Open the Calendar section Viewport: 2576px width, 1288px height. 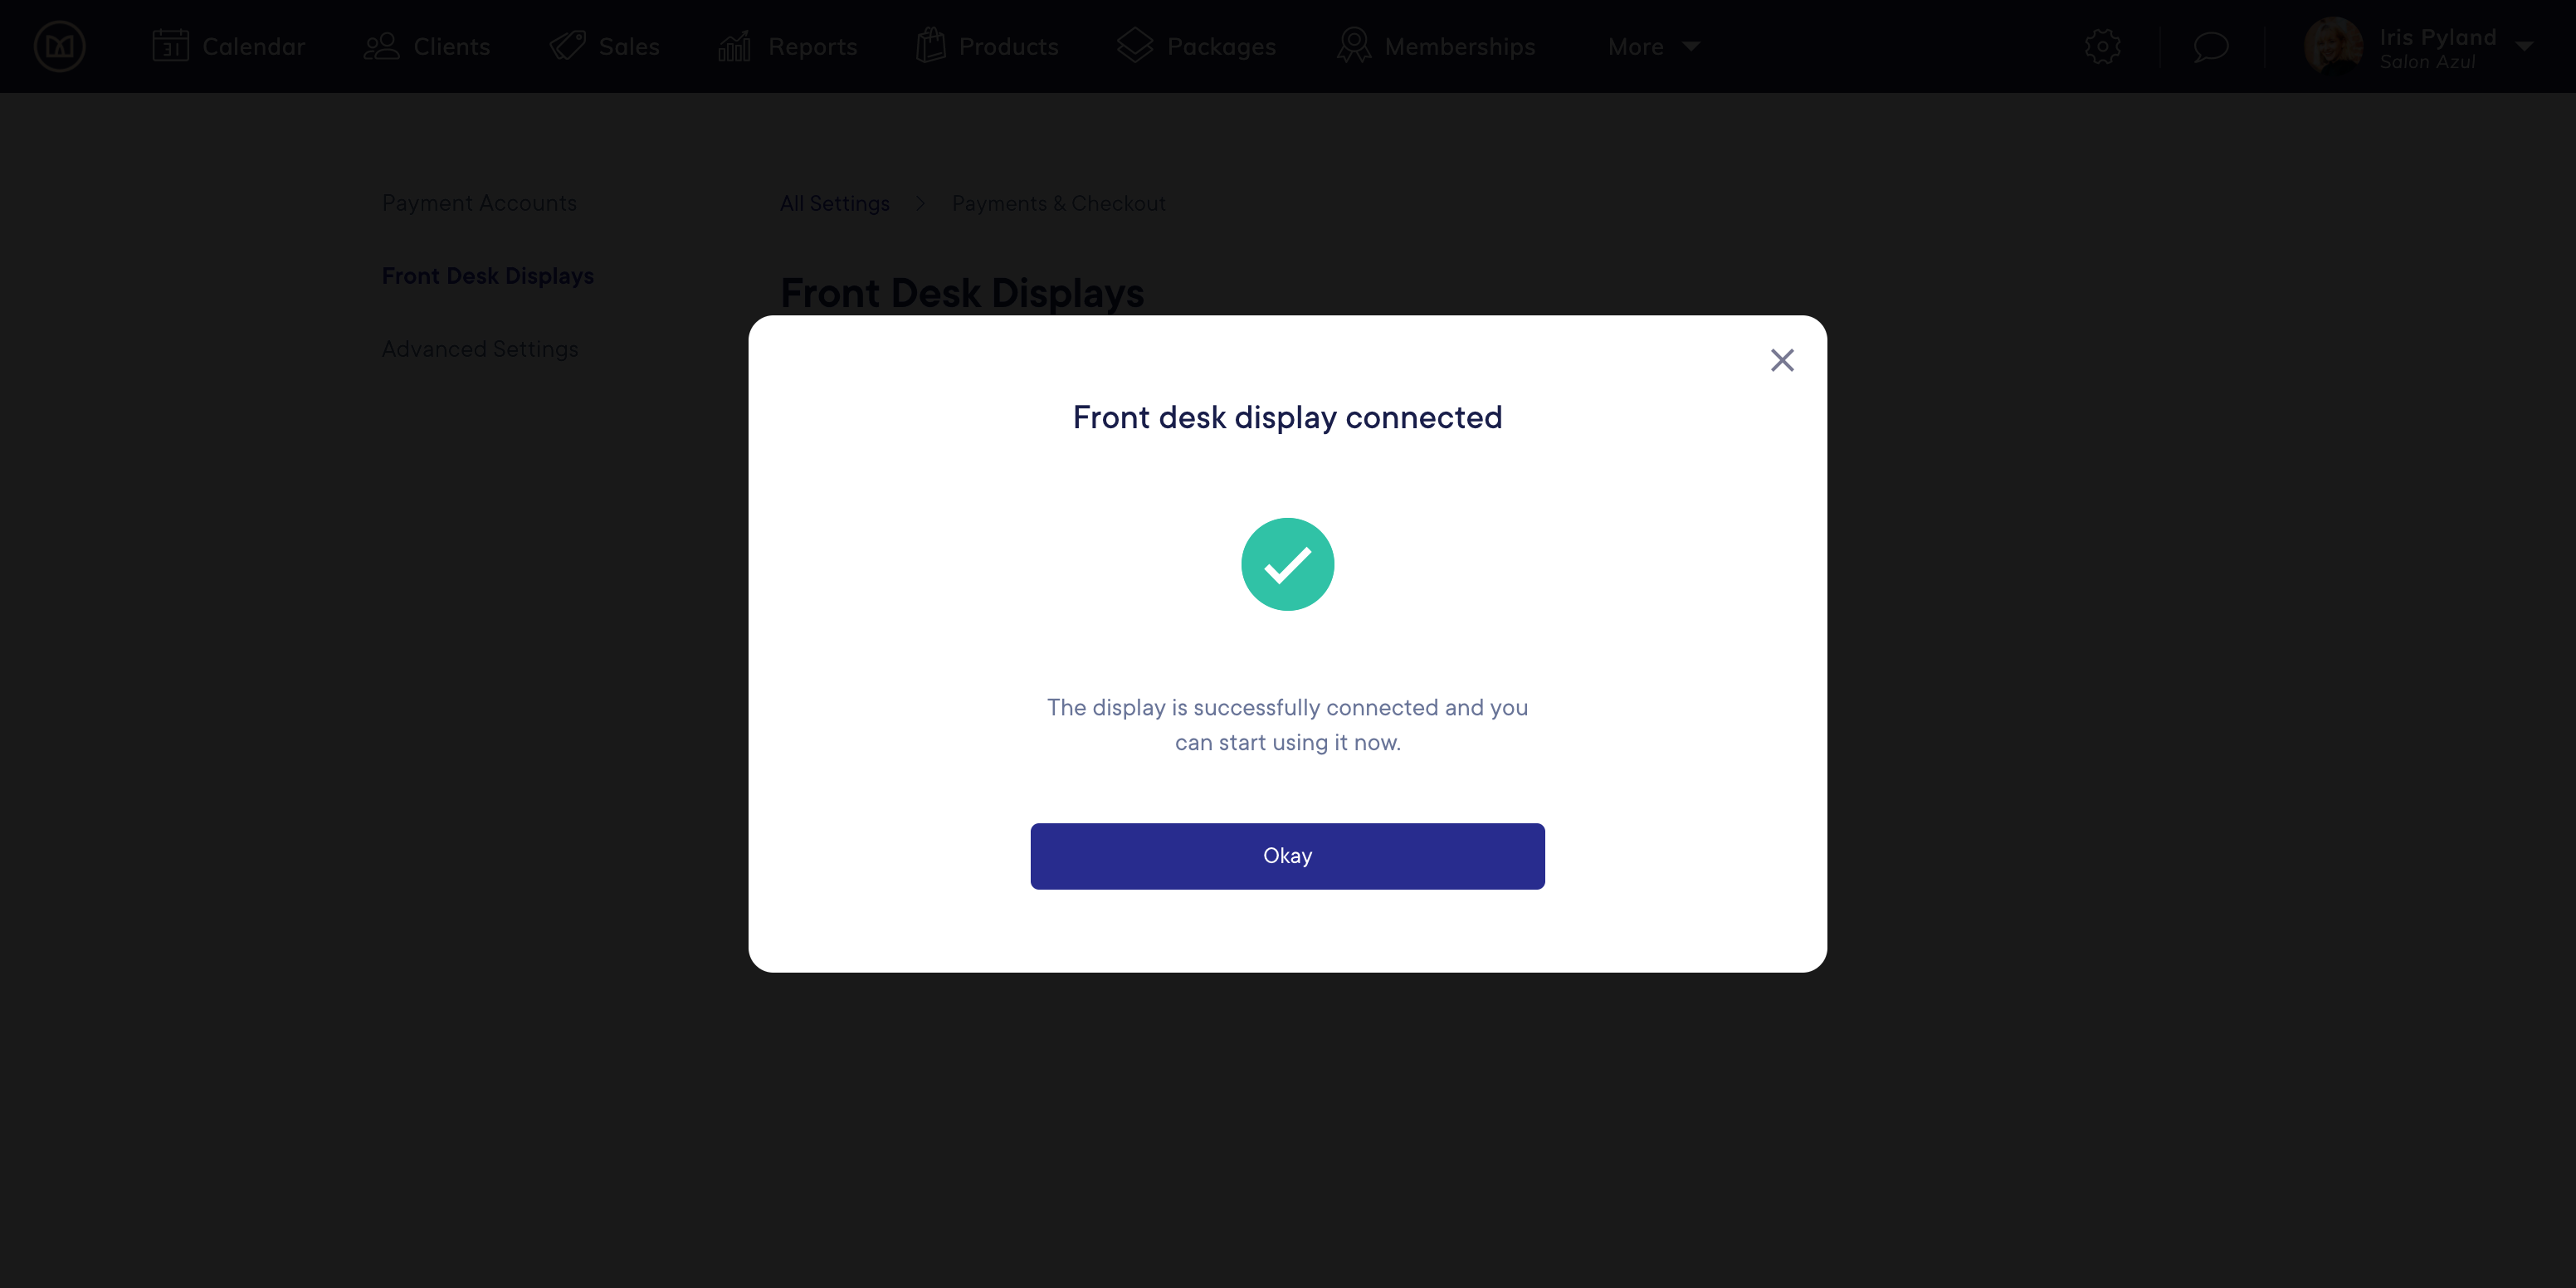pos(230,46)
